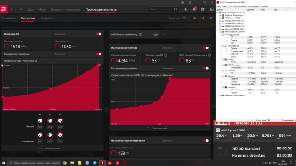Click the GPU Hotspot Temperature help icon
296x166 pixels.
tap(210, 55)
